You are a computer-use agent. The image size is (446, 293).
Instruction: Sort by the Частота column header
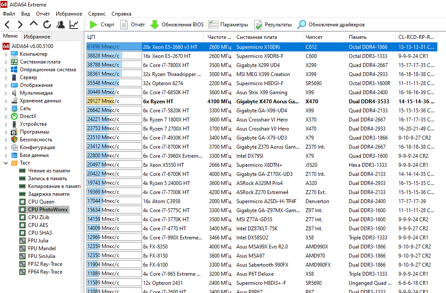218,37
